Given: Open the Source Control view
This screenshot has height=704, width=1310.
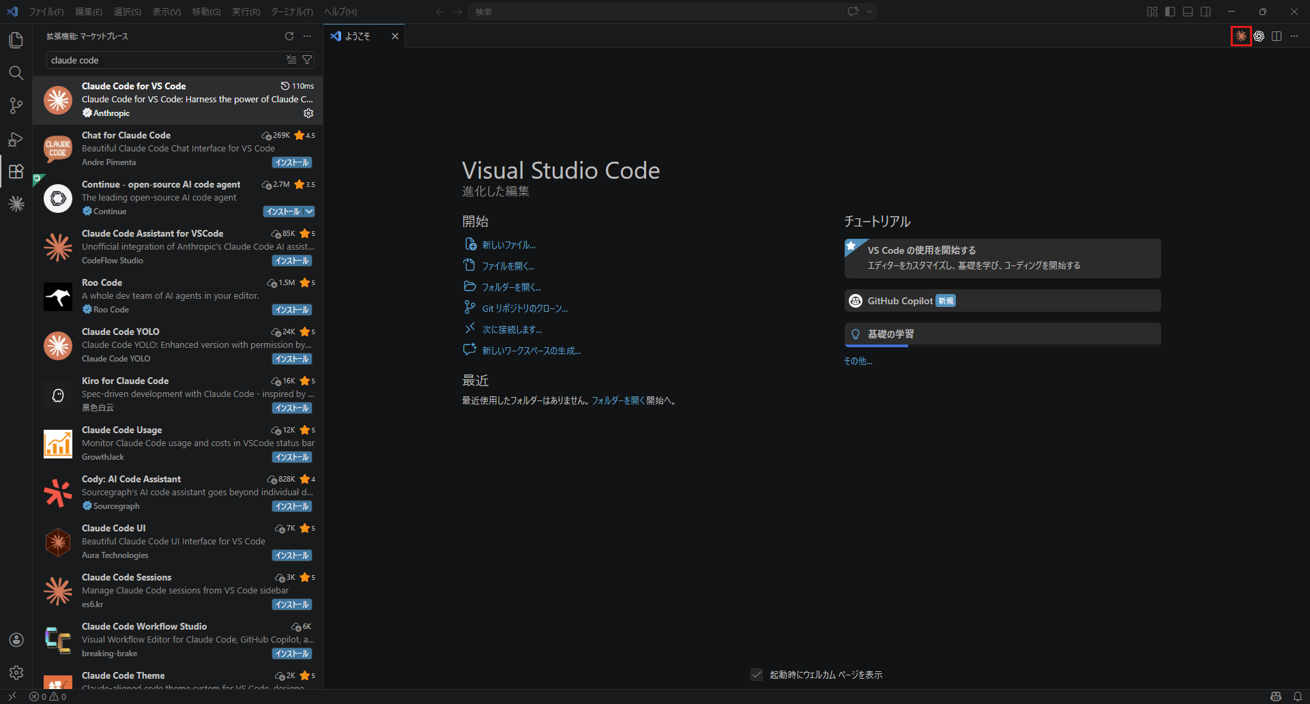Looking at the screenshot, I should (16, 106).
